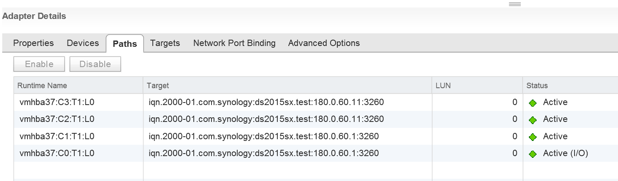Click green status icon for vmhba37:C1:T1:L0

[x=532, y=137]
